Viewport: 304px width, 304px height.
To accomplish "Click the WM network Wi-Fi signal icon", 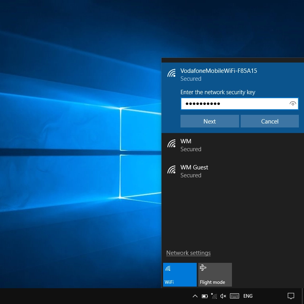I will [x=171, y=144].
